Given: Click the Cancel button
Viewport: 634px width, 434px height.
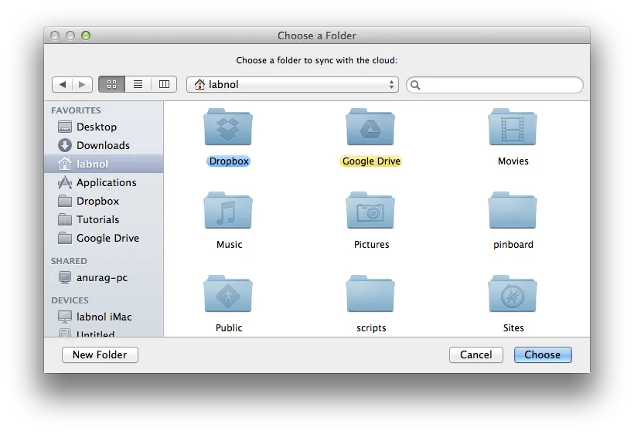Looking at the screenshot, I should (x=476, y=354).
